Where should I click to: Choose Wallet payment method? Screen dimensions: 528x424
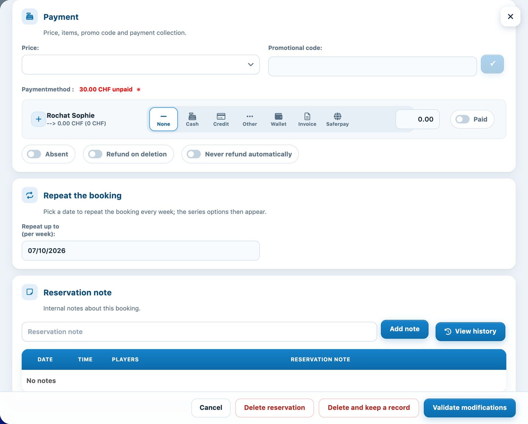(x=279, y=119)
